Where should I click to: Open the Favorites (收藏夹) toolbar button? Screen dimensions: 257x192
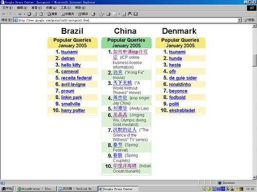click(x=67, y=14)
